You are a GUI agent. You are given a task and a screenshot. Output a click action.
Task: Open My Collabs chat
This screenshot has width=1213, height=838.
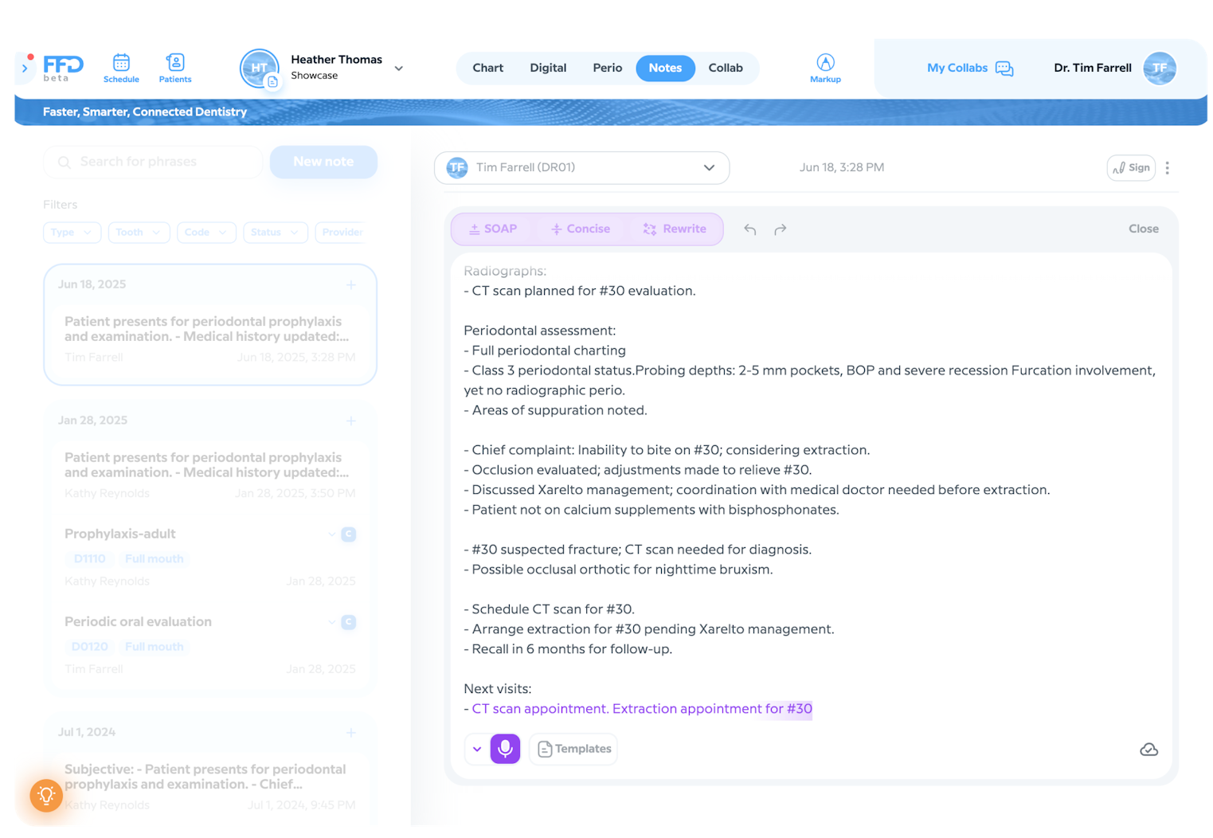click(970, 69)
